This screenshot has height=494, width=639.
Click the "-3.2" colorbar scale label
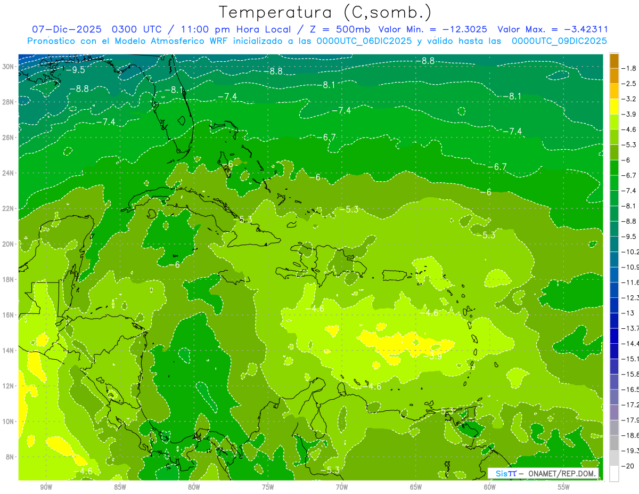coord(629,99)
